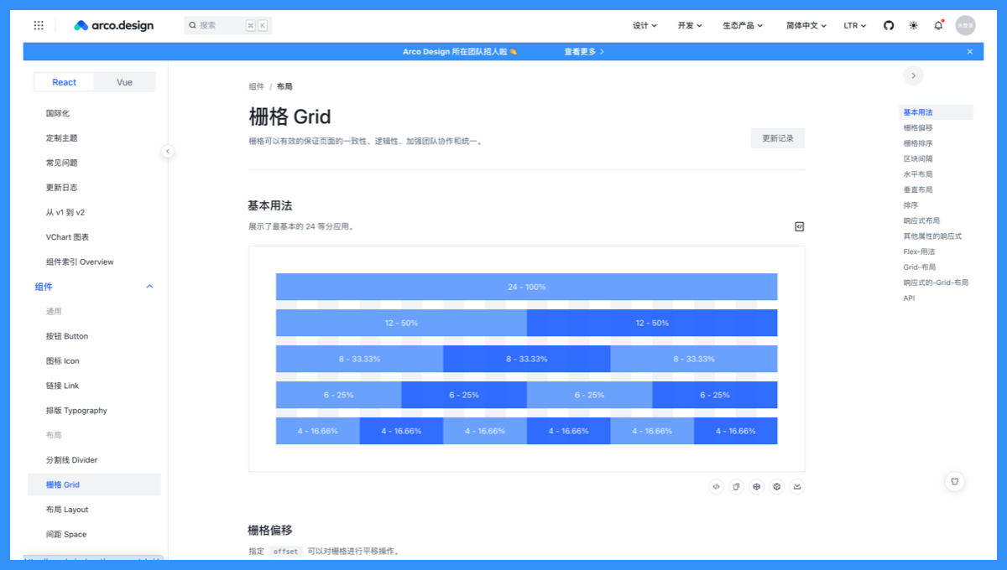The image size is (1007, 570).
Task: Switch theme using the sun icon
Action: pos(913,25)
